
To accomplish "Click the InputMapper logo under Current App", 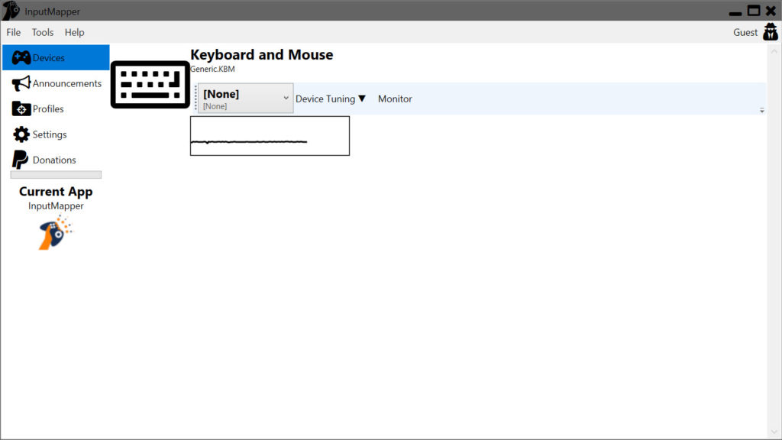I will (55, 232).
